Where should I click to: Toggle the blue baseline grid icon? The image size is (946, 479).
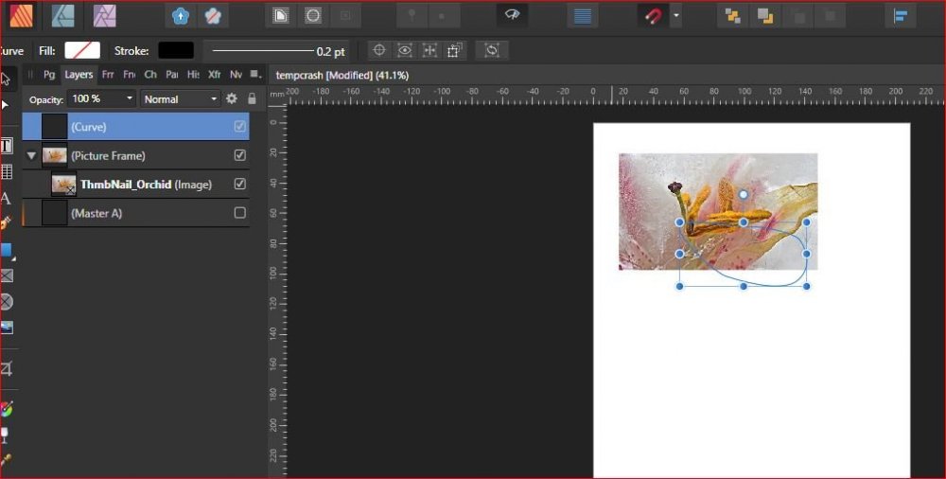pos(582,16)
